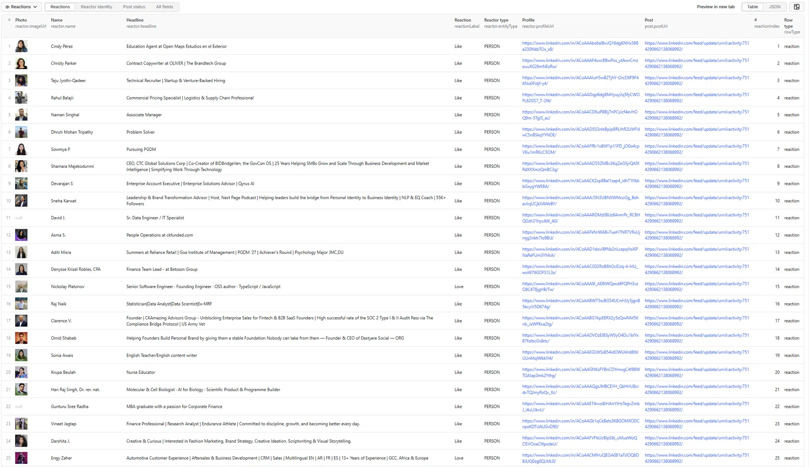The image size is (809, 467).
Task: Click the Headline column header
Action: click(141, 23)
